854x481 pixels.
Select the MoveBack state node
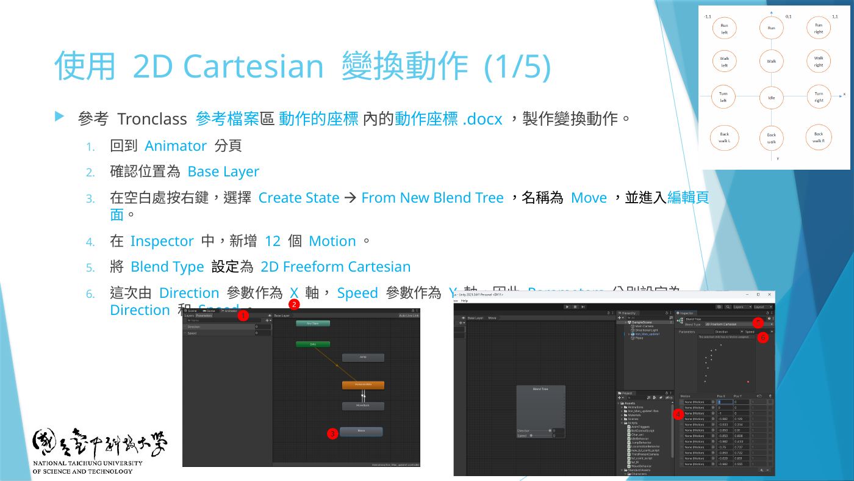pos(363,405)
